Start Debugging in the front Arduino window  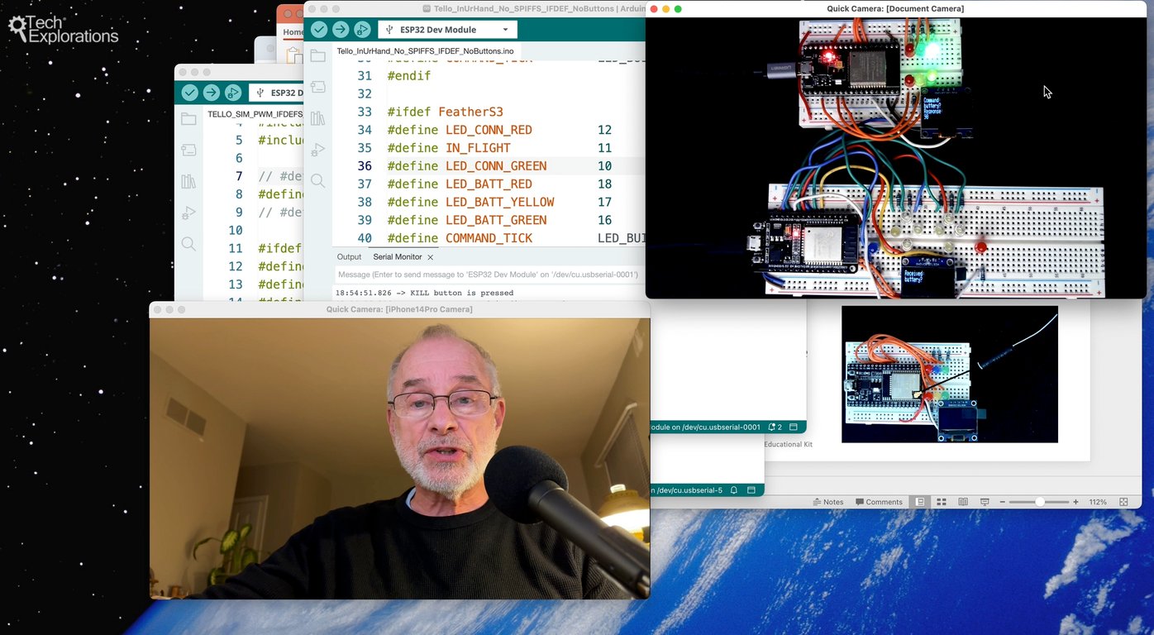tap(362, 30)
